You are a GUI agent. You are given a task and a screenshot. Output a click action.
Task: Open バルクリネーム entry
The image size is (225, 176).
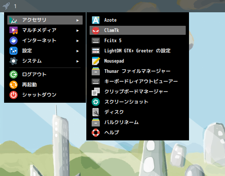tap(137, 122)
